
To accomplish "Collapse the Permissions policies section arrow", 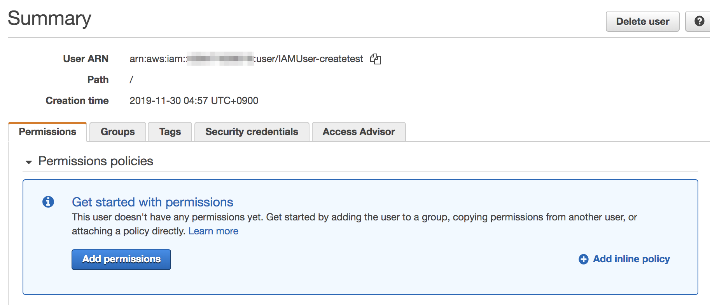I will (28, 162).
